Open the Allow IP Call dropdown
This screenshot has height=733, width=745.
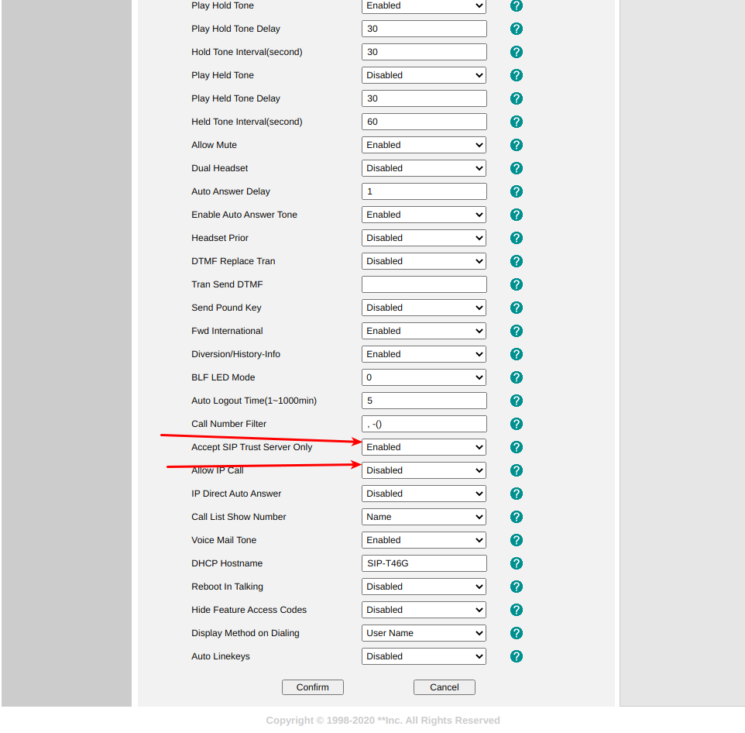pos(424,470)
